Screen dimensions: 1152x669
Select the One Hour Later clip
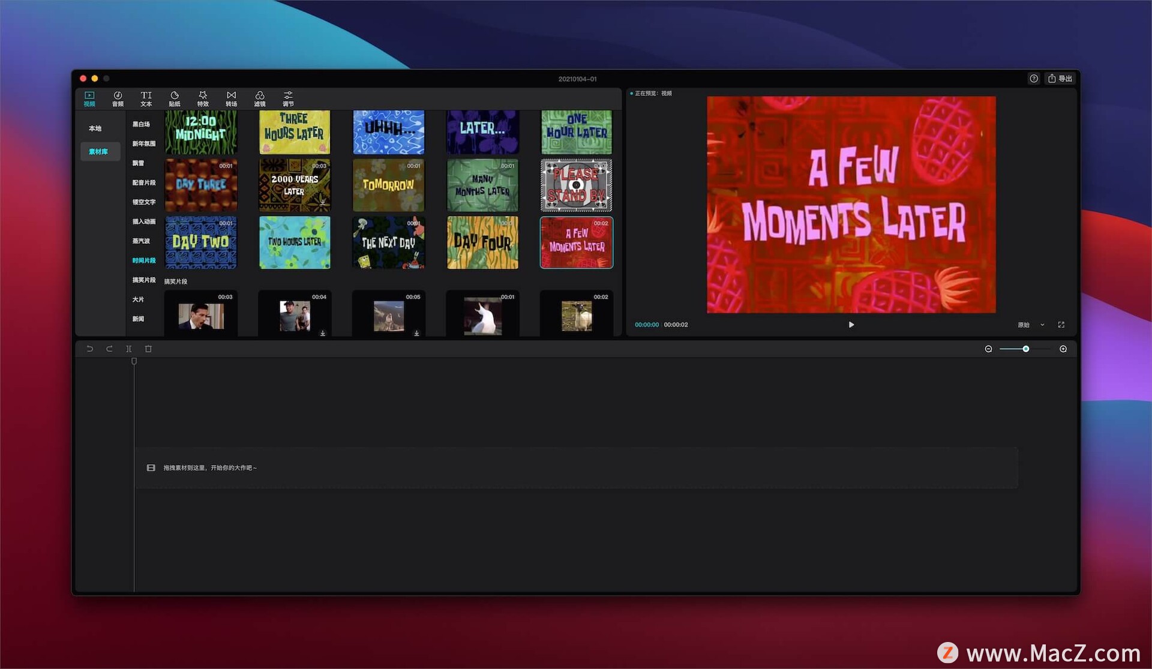577,131
